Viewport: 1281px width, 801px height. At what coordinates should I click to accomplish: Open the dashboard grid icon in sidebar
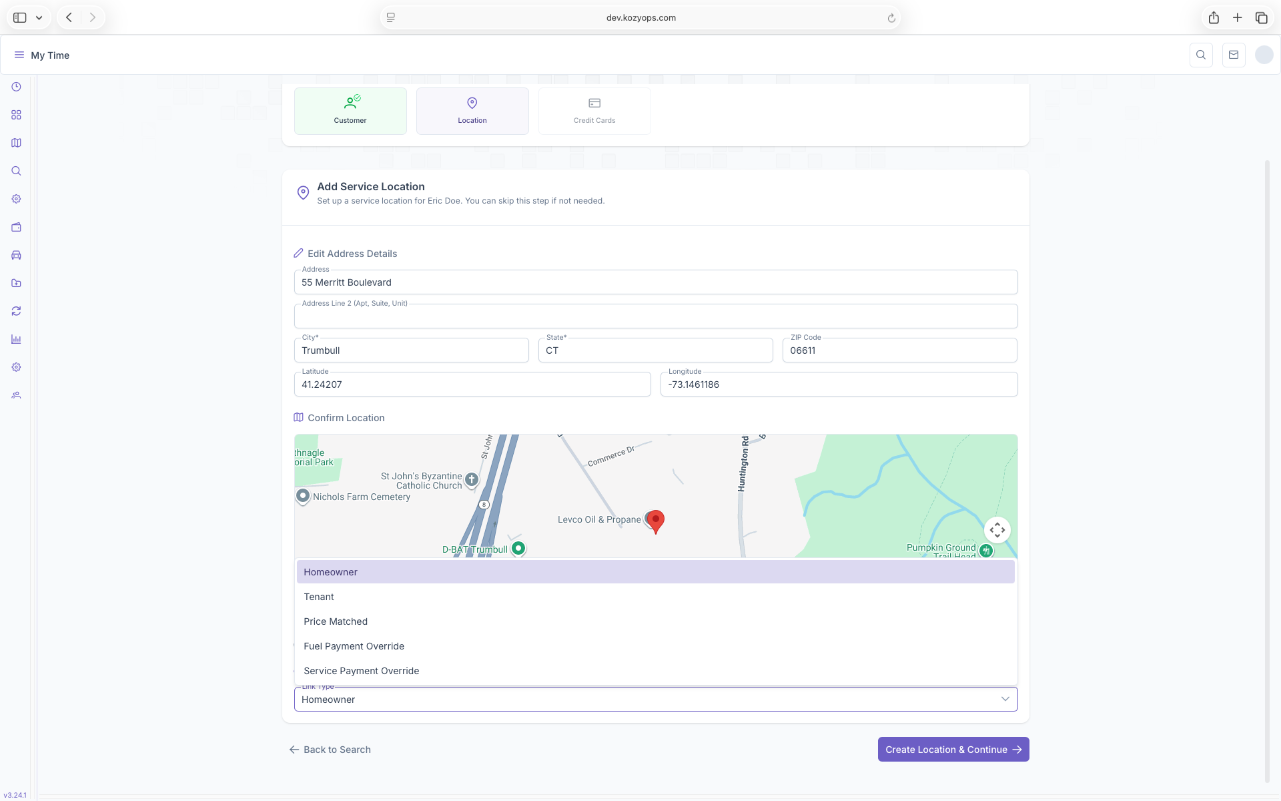click(16, 115)
